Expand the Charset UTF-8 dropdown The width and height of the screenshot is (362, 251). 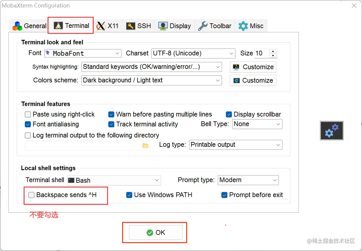[193, 53]
